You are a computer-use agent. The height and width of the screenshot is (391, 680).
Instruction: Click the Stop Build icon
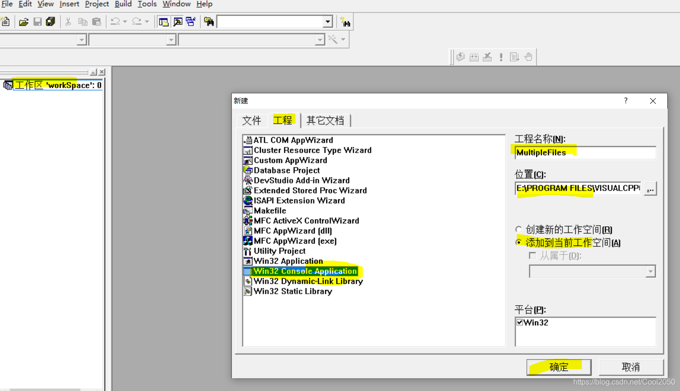click(x=487, y=57)
